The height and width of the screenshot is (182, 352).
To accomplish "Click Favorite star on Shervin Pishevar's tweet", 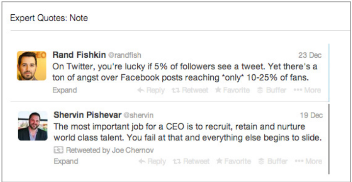I will tap(219, 161).
